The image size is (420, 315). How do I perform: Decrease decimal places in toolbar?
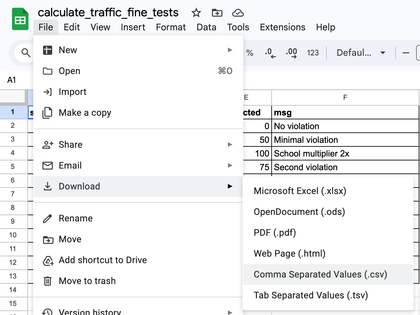pos(270,53)
